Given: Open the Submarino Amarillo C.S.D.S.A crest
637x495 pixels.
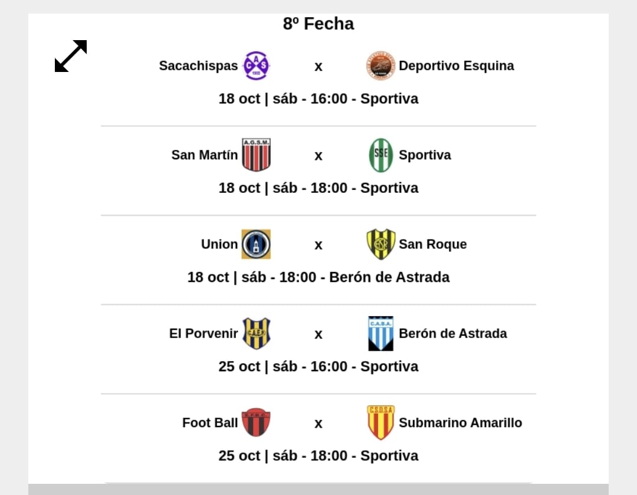Looking at the screenshot, I should coord(381,422).
